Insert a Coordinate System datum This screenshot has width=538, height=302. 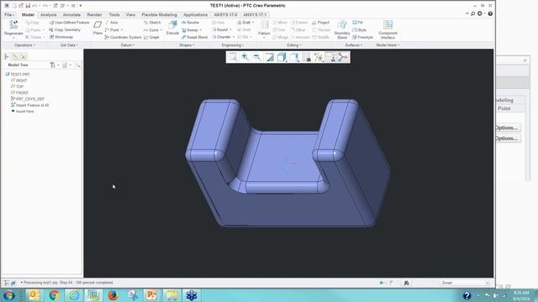coord(124,37)
